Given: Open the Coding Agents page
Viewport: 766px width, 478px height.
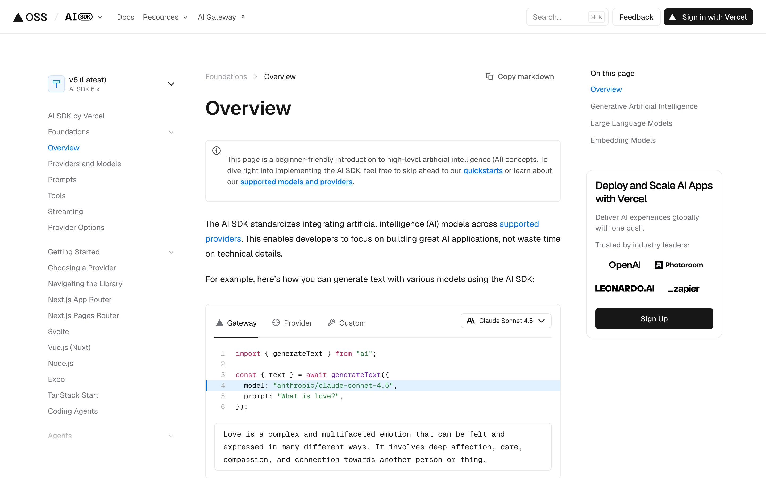Looking at the screenshot, I should click(73, 411).
